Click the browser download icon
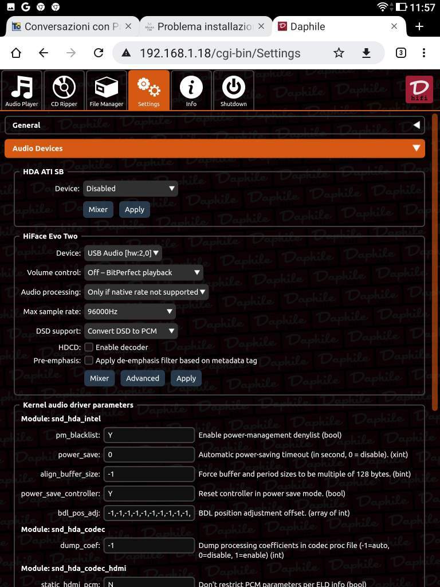440x587 pixels. pyautogui.click(x=366, y=53)
